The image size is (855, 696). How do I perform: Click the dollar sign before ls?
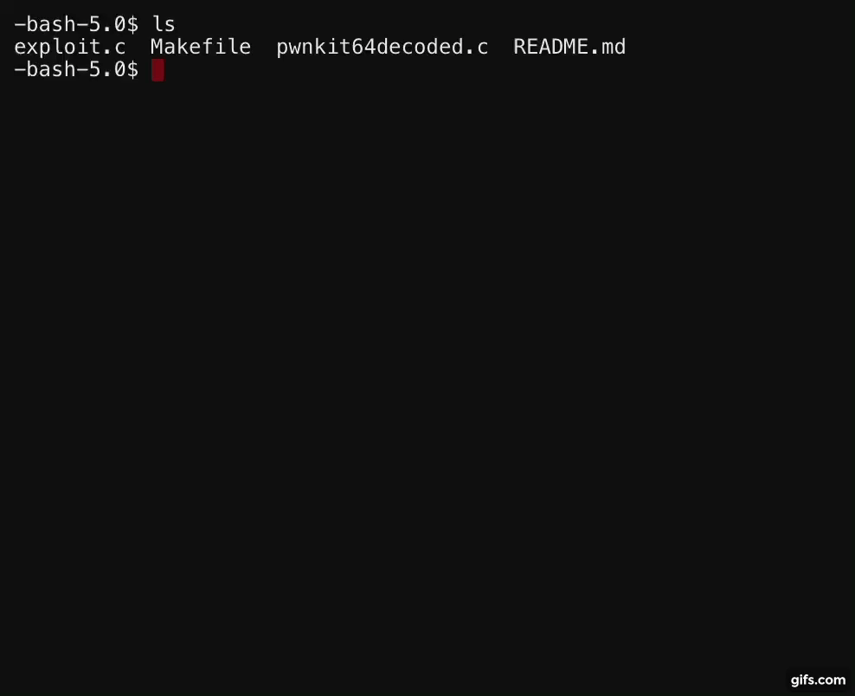click(x=132, y=24)
